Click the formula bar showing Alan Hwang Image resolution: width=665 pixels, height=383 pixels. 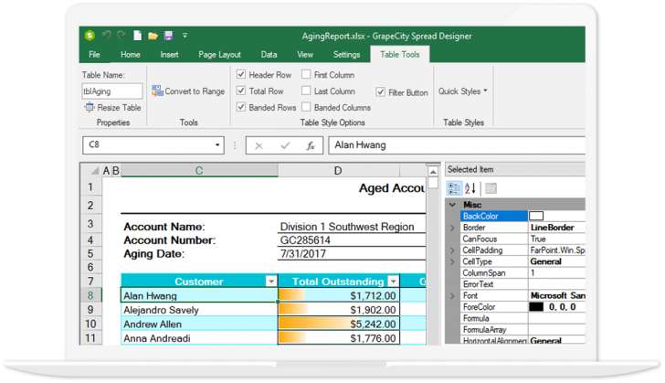coord(457,145)
